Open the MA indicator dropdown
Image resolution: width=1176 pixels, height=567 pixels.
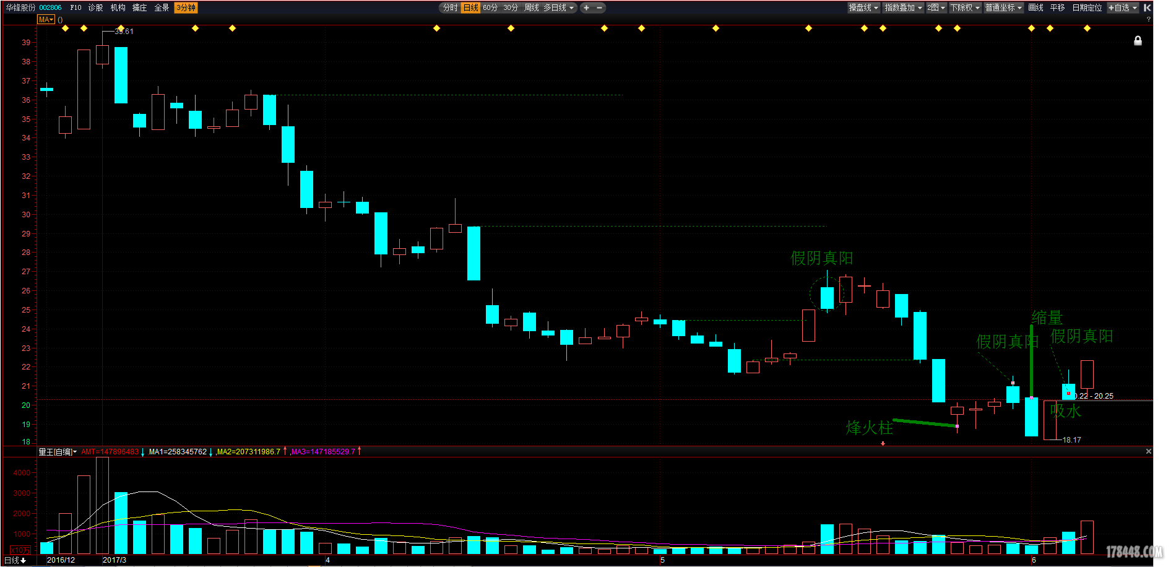click(x=46, y=19)
